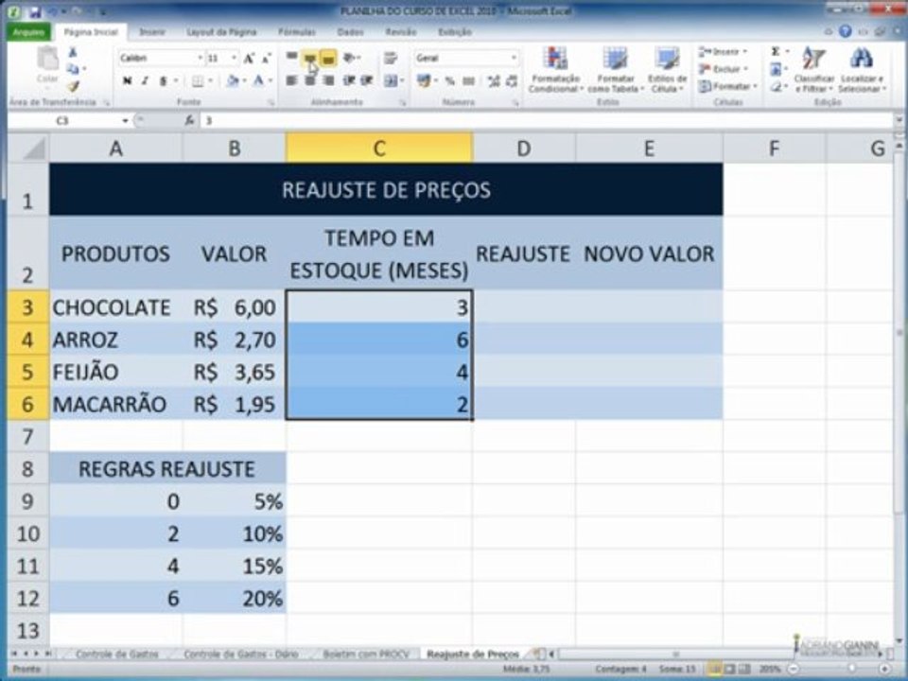Viewport: 908px width, 681px height.
Task: Open Localizar e Selecionar
Action: click(862, 69)
